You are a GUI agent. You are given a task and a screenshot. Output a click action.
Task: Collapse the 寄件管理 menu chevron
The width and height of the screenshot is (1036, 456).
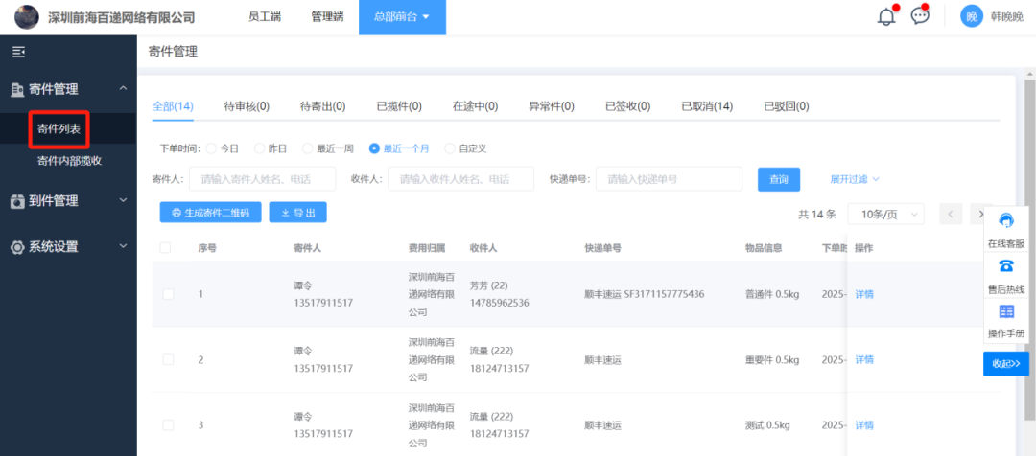point(123,88)
